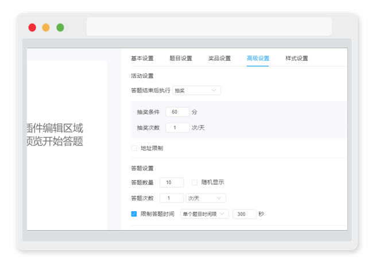
Task: Click the 答题次数 label
Action: coord(142,199)
